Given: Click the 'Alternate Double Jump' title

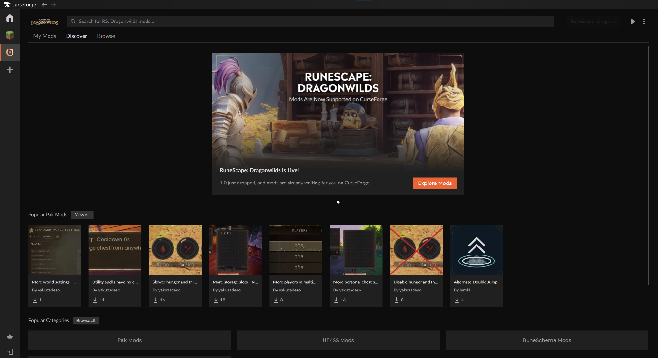Looking at the screenshot, I should click(476, 282).
